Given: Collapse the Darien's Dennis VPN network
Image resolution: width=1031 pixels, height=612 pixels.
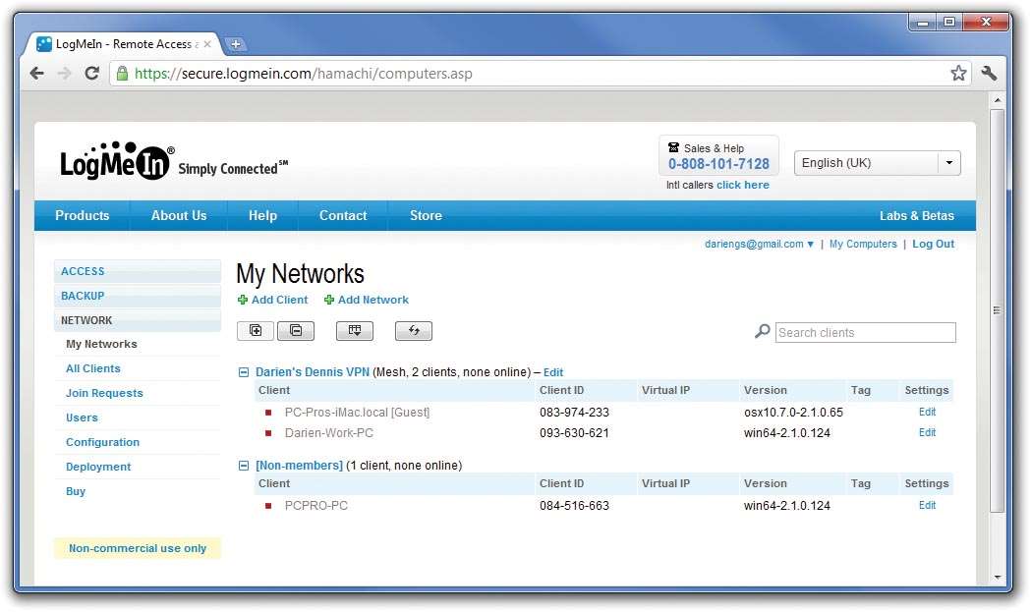Looking at the screenshot, I should click(244, 372).
